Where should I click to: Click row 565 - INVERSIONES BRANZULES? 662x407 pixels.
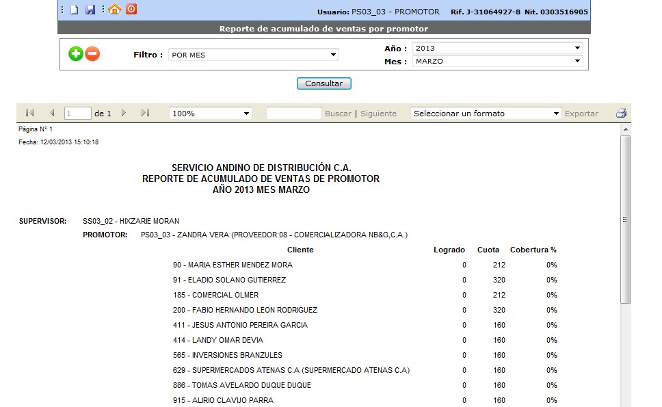coord(365,355)
